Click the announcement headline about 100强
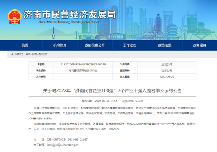 tap(112, 91)
